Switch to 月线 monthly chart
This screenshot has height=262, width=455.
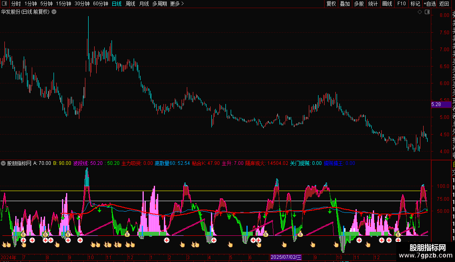coord(144,4)
